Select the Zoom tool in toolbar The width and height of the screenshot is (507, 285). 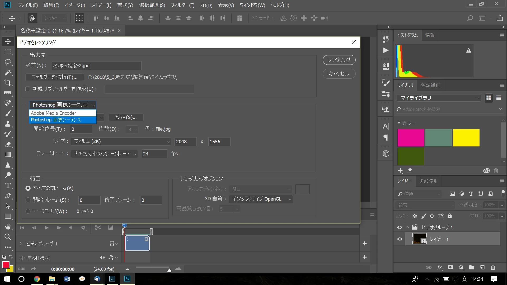8,237
